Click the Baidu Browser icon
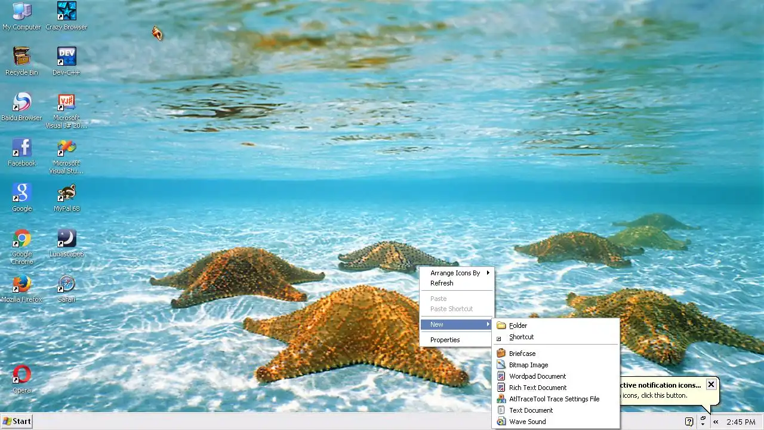 coord(21,107)
